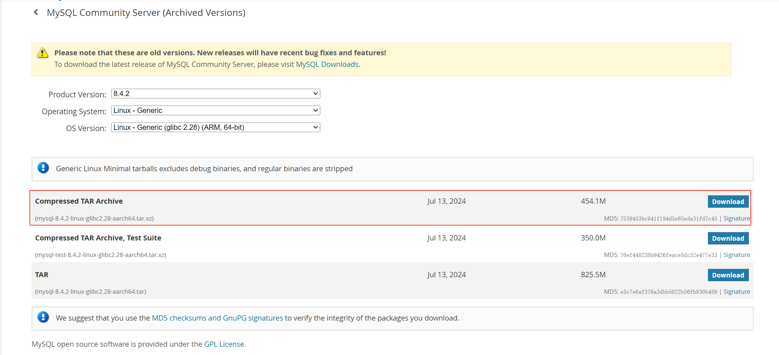
Task: Click the Product Version label
Action: pos(77,94)
